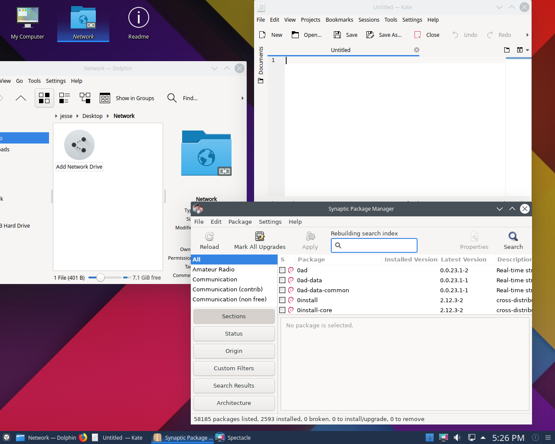
Task: Show hidden system tray icons arrow
Action: (x=483, y=437)
